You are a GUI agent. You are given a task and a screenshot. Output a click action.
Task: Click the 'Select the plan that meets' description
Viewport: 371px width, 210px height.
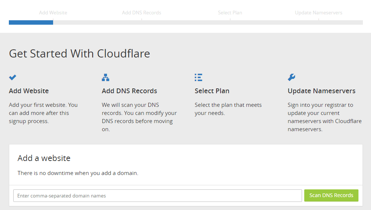[228, 109]
